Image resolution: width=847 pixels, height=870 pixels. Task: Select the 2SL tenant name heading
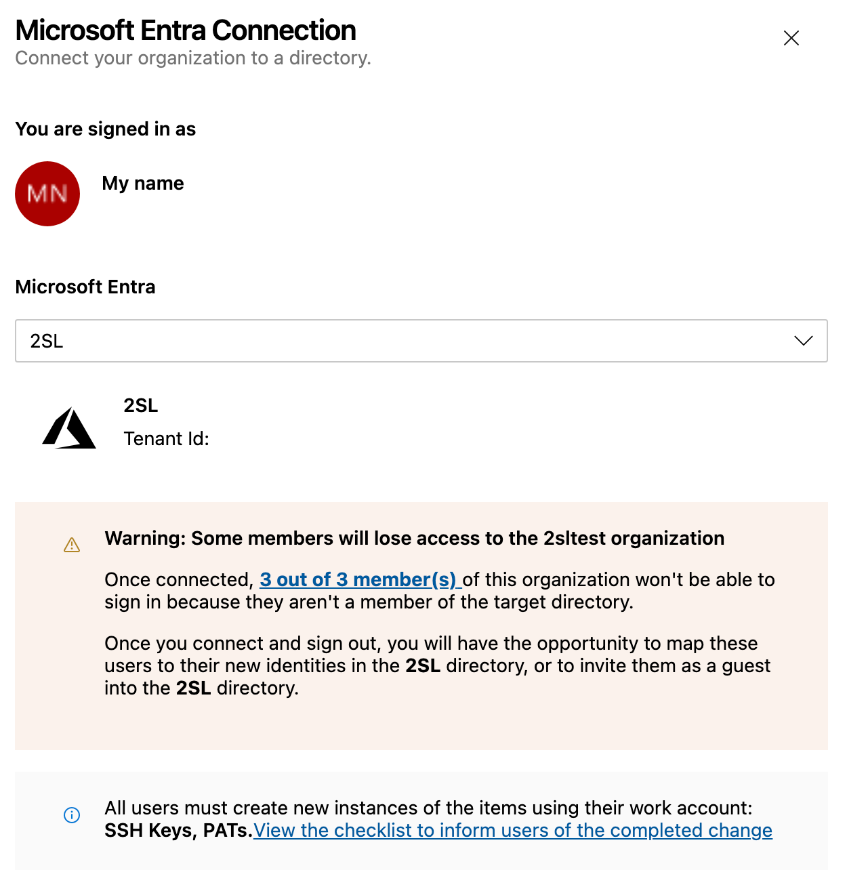[140, 405]
